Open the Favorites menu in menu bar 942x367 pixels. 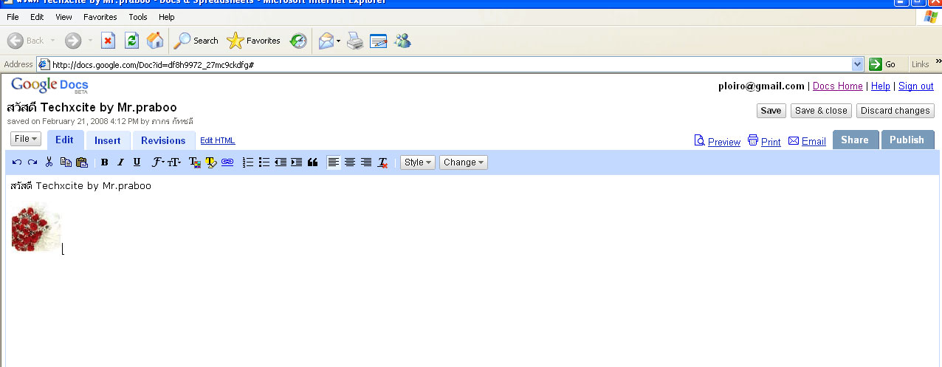click(100, 17)
